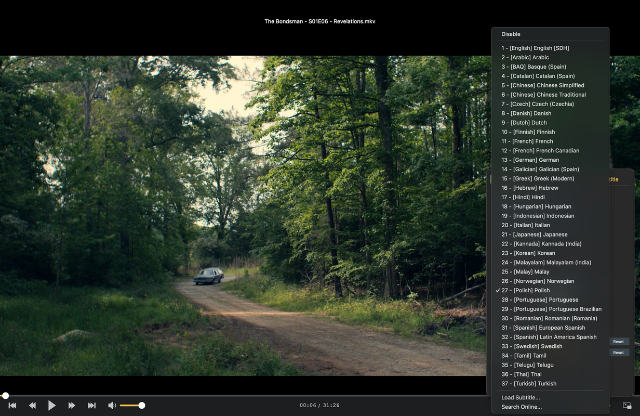Click the checked 27 - Polish subtitle
The image size is (640, 416).
pyautogui.click(x=550, y=292)
